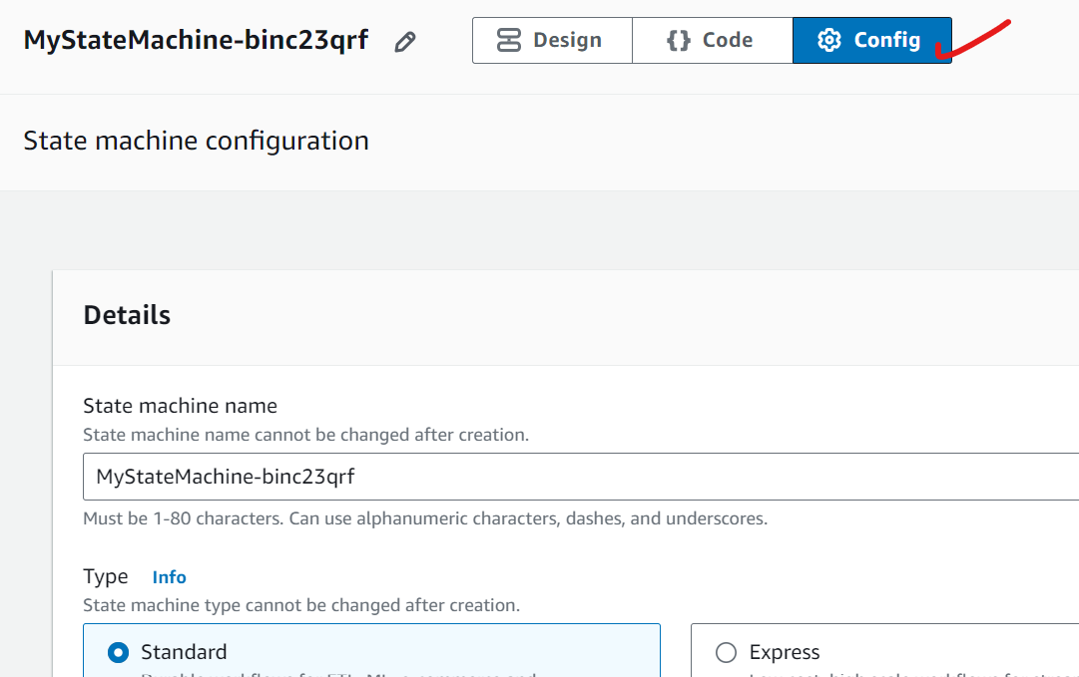This screenshot has width=1079, height=677.
Task: Click the red checkmark annotation near Config
Action: 973,38
